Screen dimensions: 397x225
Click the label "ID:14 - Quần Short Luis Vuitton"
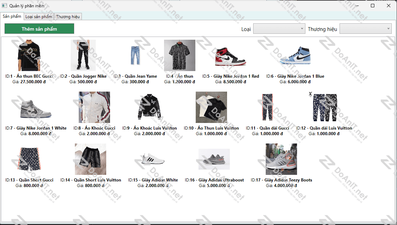click(91, 180)
